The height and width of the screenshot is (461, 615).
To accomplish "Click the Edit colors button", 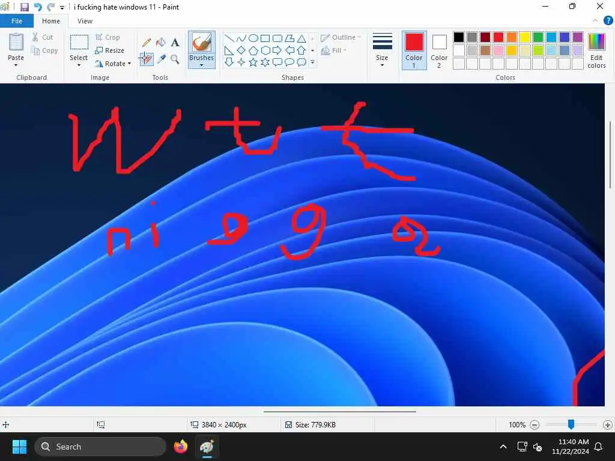I will [x=596, y=51].
